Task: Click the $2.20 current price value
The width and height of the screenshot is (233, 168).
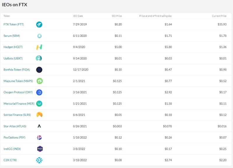Action: [223, 160]
